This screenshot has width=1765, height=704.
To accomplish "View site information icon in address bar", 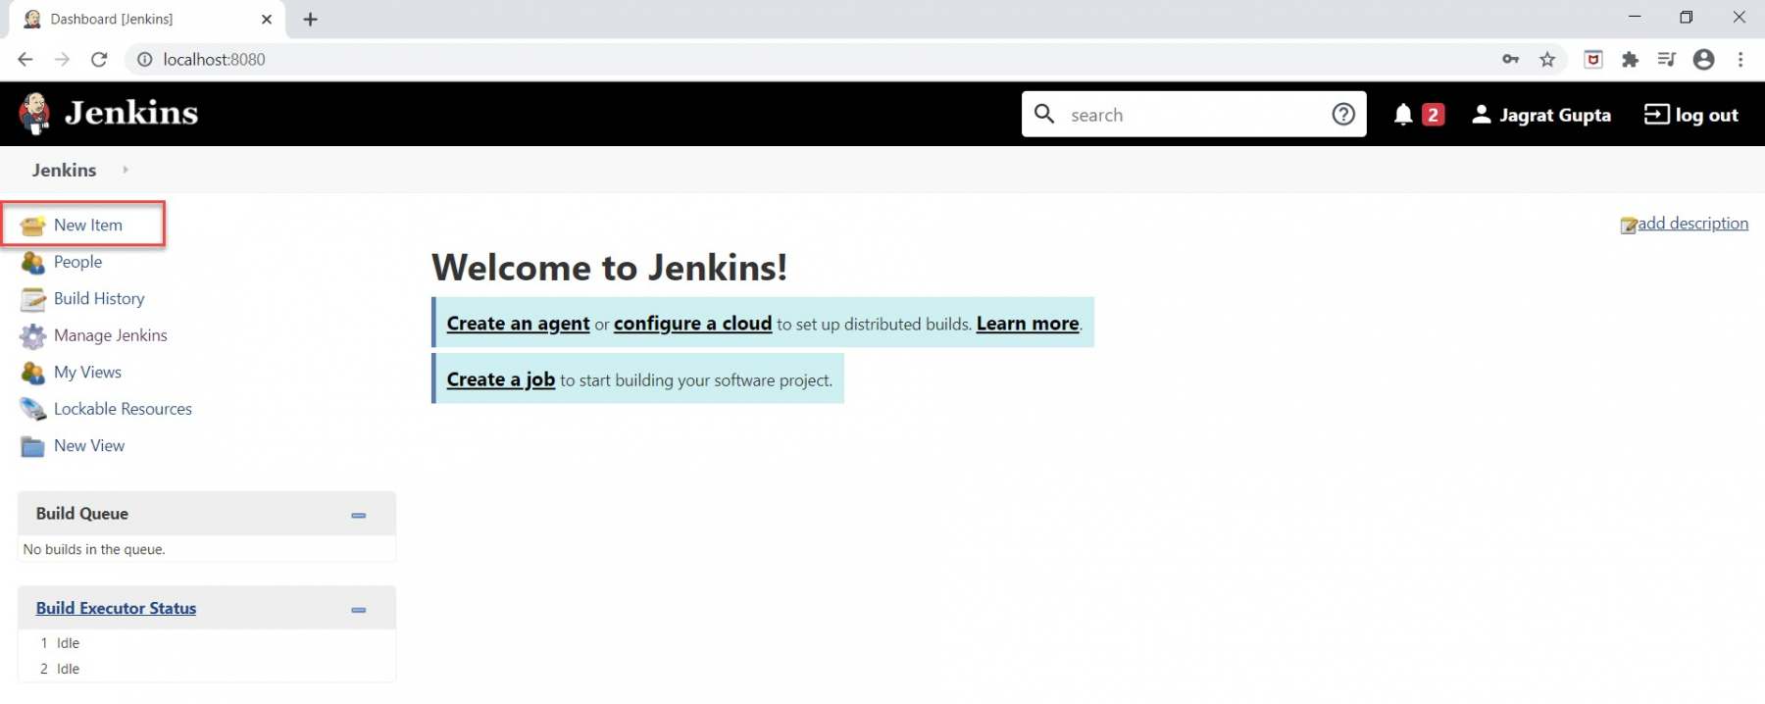I will point(144,60).
